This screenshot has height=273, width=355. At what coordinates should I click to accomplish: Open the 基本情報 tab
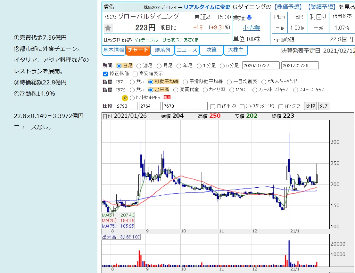114,50
